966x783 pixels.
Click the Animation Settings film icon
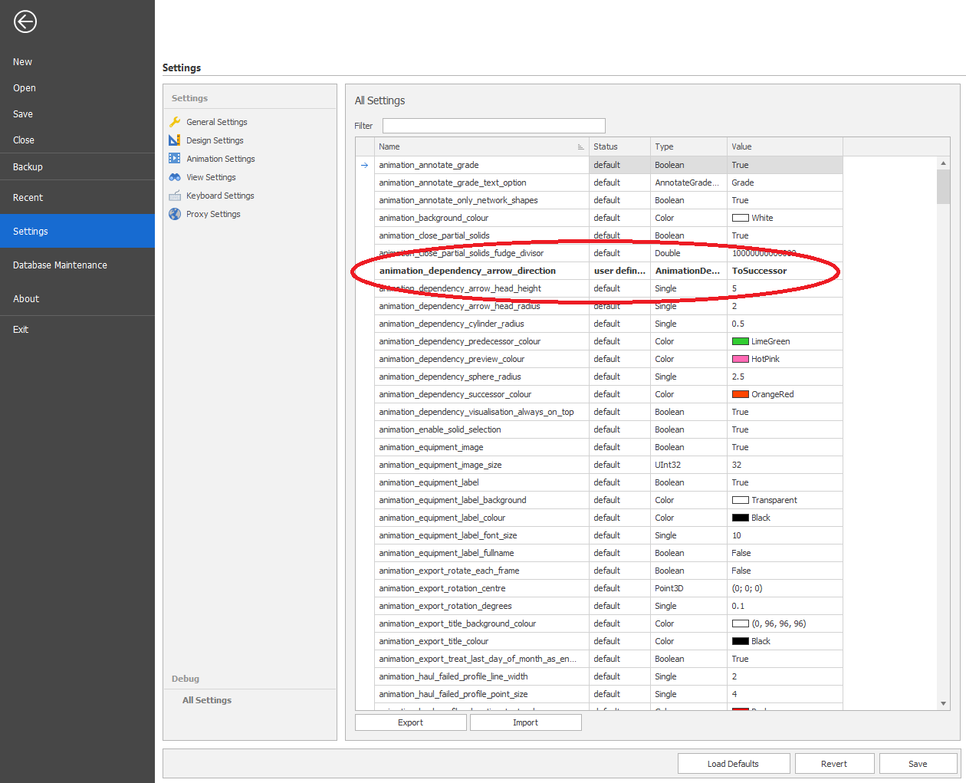[x=175, y=159]
